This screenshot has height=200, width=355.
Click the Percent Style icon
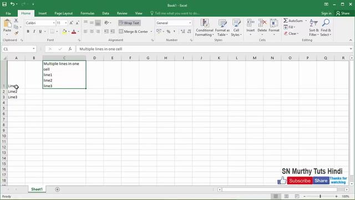click(169, 32)
